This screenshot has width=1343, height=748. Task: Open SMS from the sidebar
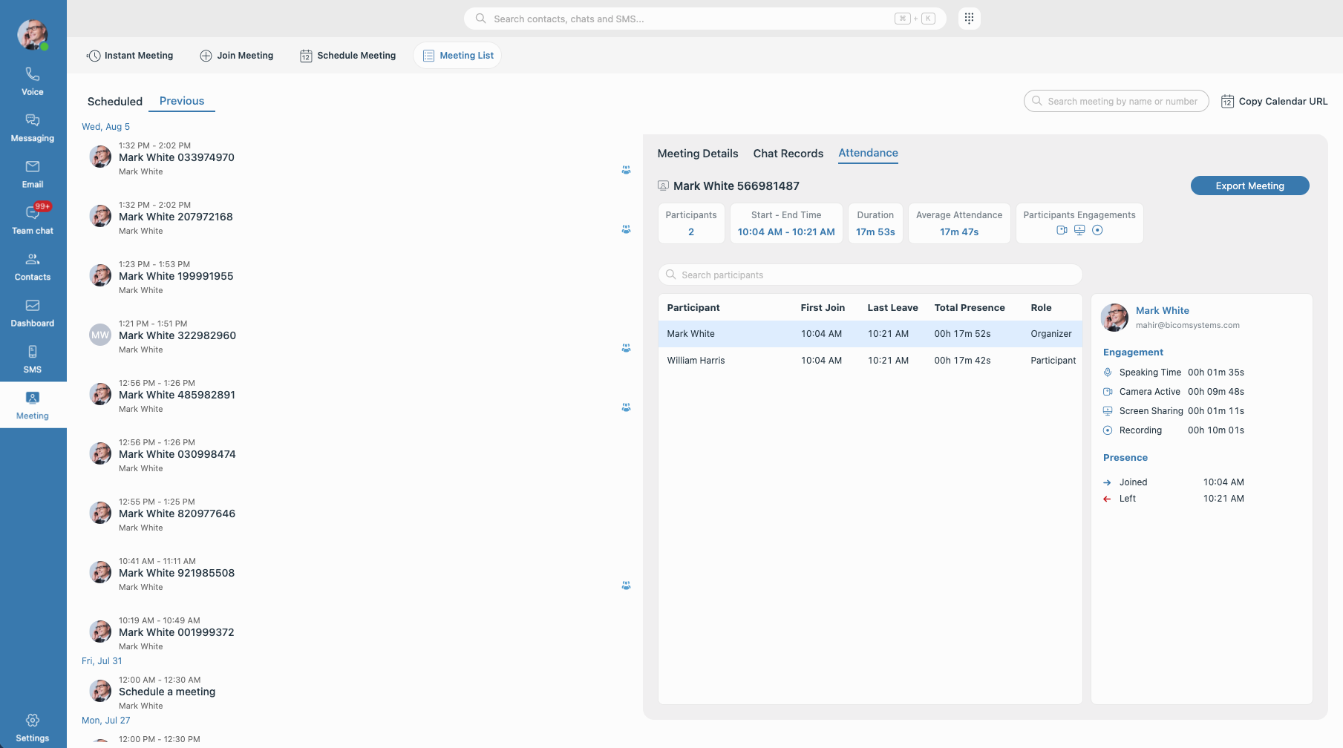[33, 359]
